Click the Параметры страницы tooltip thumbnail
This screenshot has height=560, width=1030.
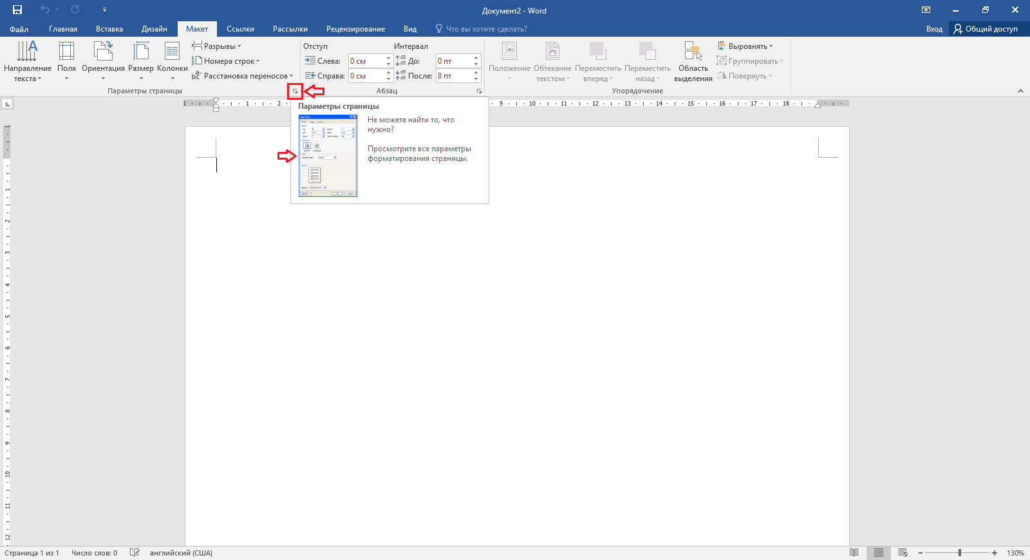[x=328, y=156]
